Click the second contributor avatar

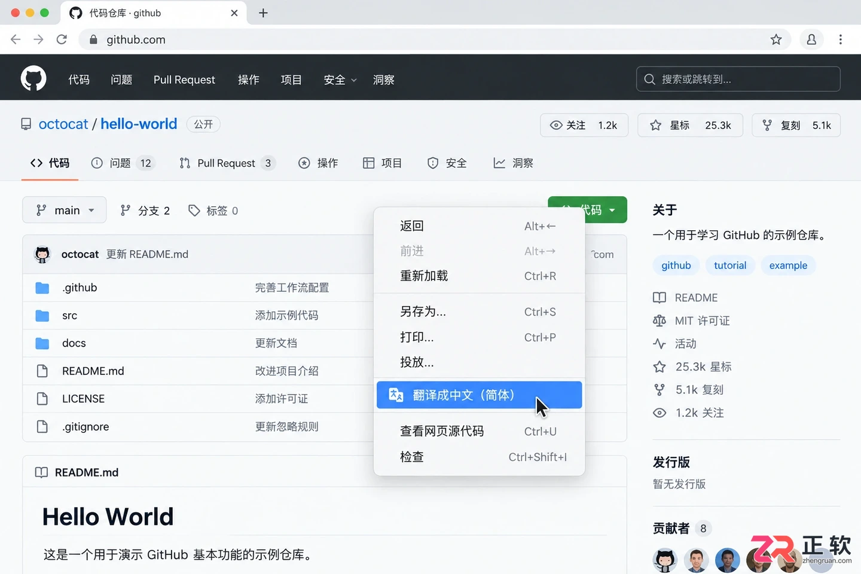696,560
